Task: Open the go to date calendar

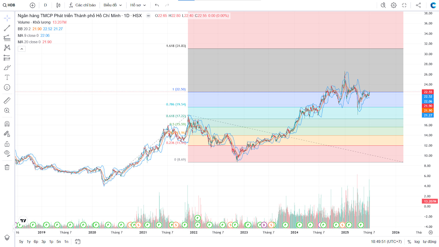Action: tap(78, 242)
